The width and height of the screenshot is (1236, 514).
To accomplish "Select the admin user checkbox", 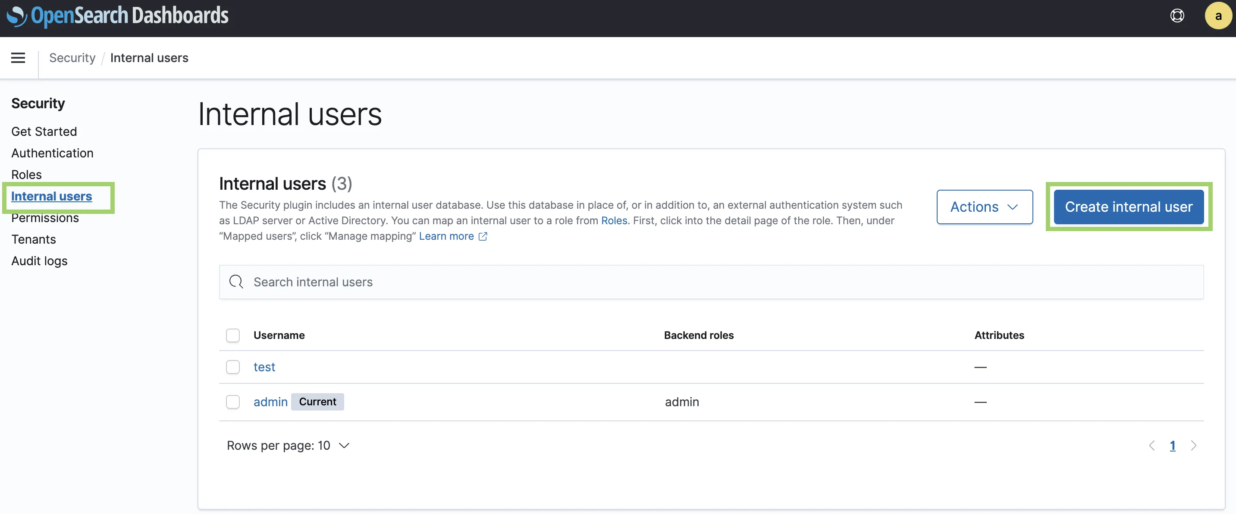I will [233, 402].
